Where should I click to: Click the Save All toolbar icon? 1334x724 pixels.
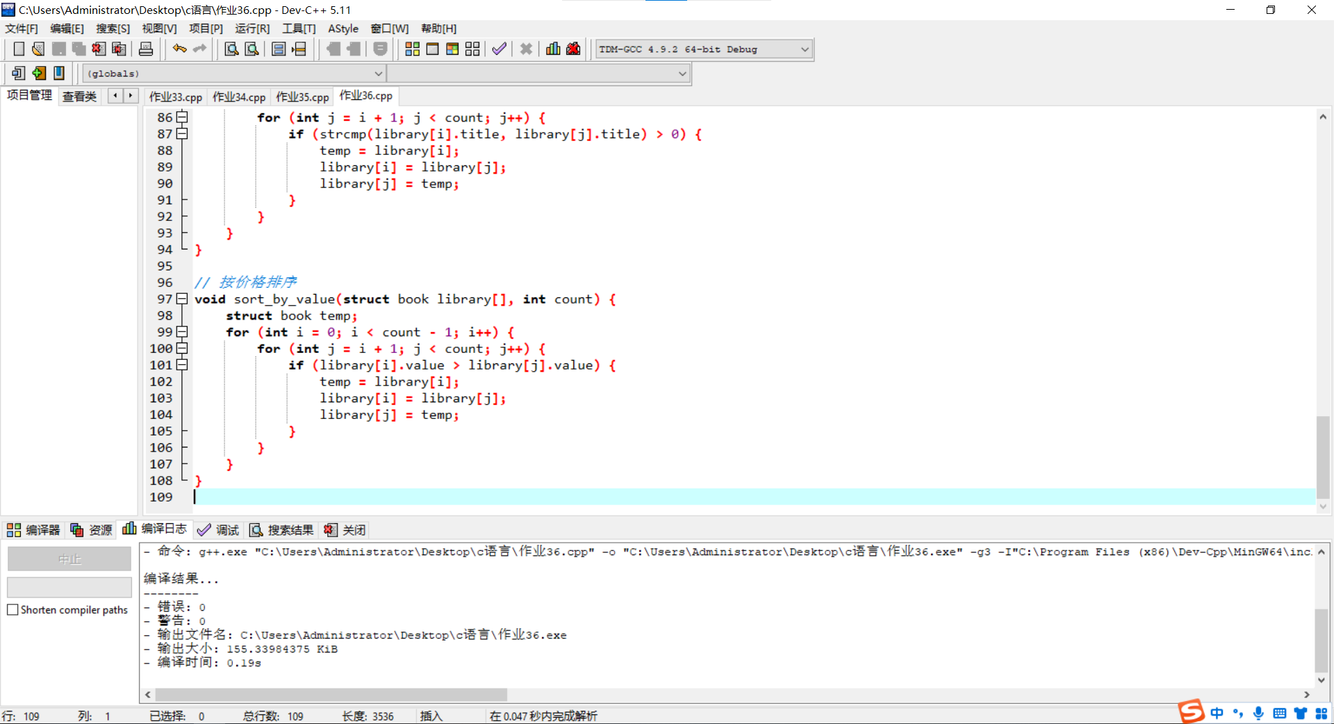click(79, 49)
